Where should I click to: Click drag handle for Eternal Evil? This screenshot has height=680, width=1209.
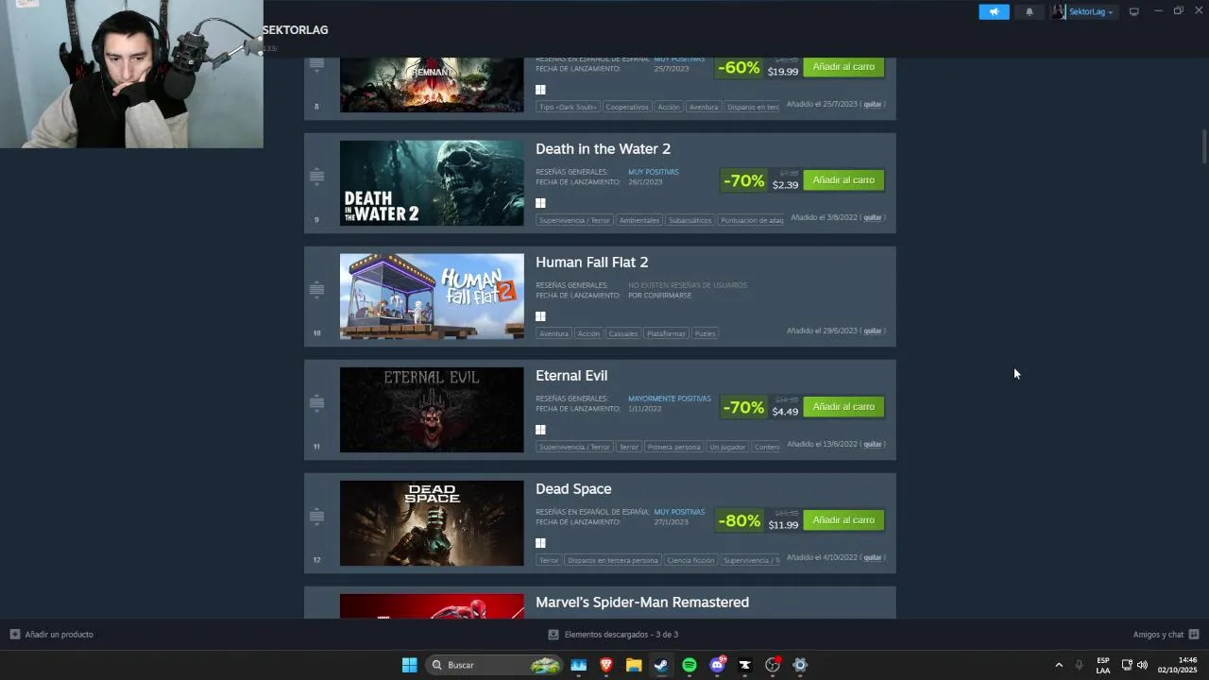point(316,403)
